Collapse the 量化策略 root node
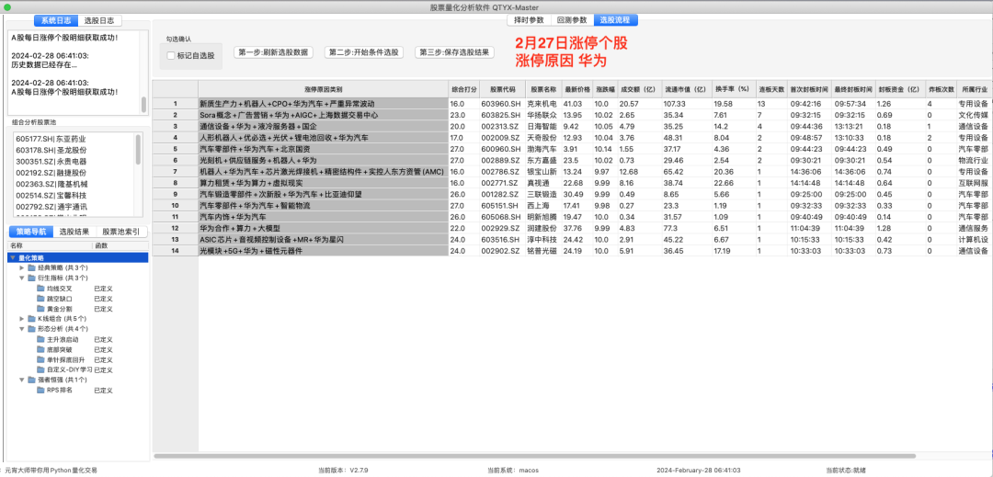The height and width of the screenshot is (477, 993). (13, 258)
